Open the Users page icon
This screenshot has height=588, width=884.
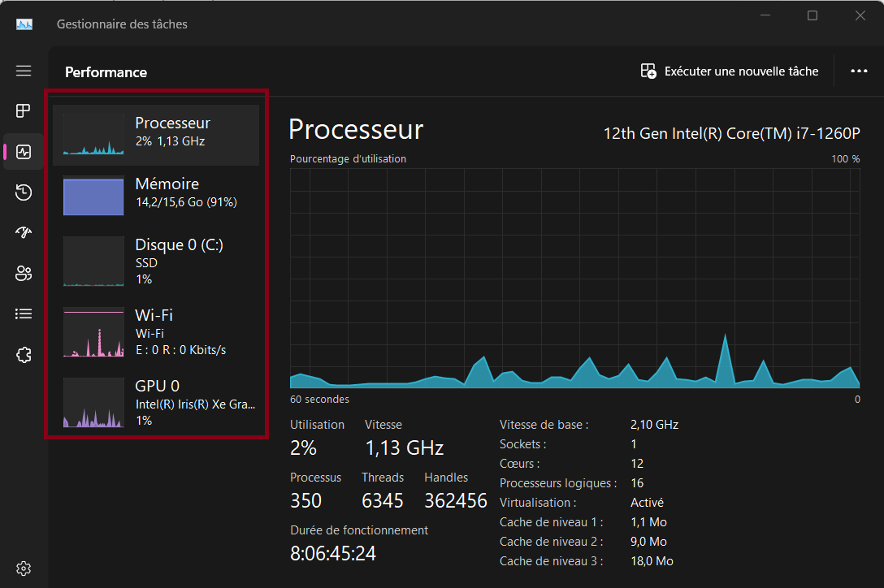(23, 274)
